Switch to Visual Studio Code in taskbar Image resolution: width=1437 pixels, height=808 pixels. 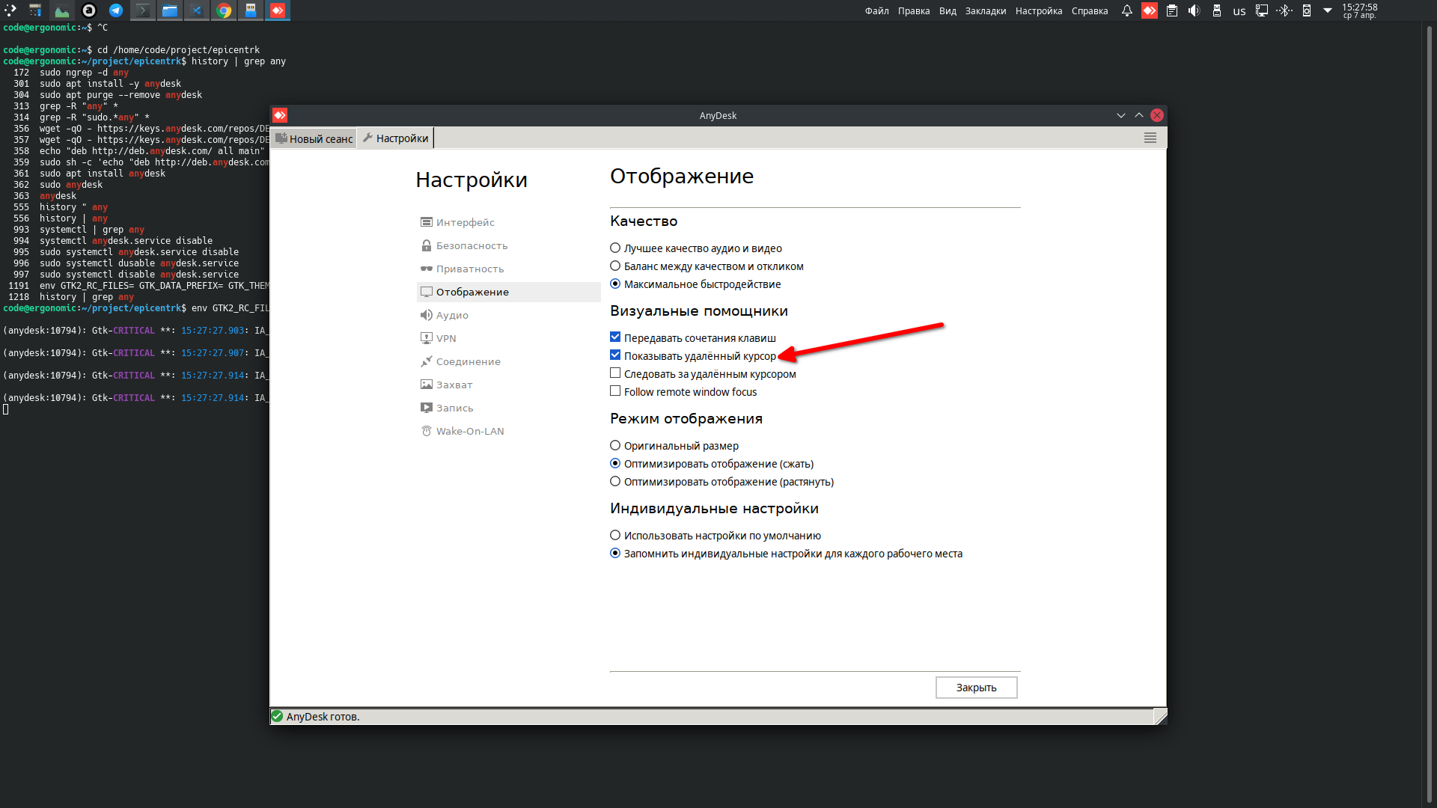(197, 10)
